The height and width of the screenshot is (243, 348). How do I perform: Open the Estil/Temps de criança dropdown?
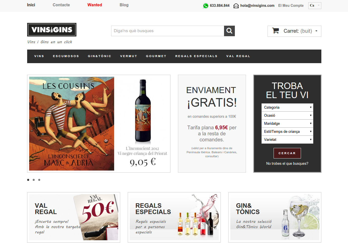pos(287,132)
